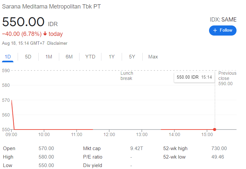Select the YTD range tab

pyautogui.click(x=90, y=57)
